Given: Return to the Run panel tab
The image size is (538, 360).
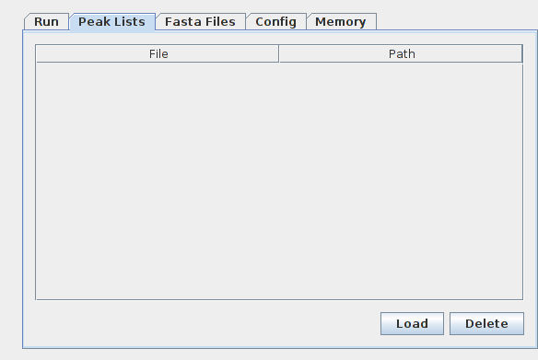Looking at the screenshot, I should coord(46,21).
